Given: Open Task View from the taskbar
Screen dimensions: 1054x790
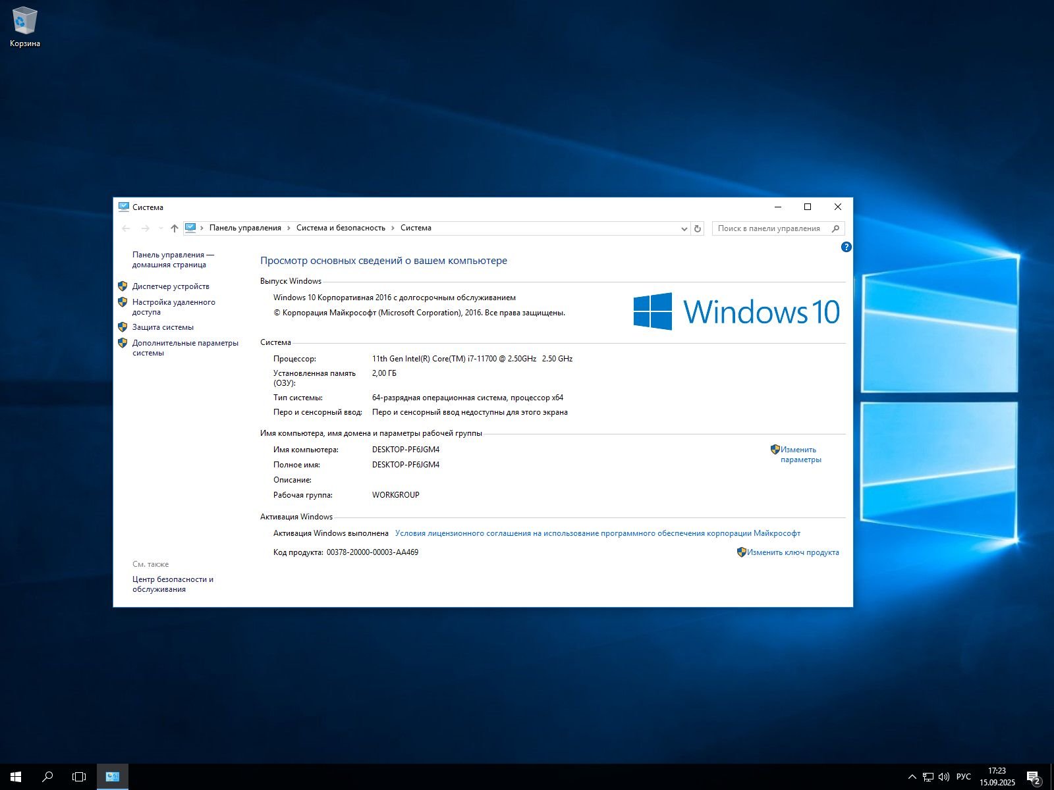Looking at the screenshot, I should (x=79, y=777).
